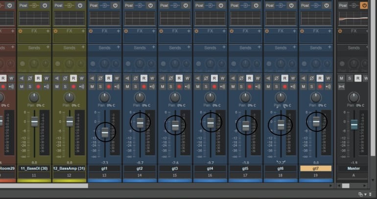The width and height of the screenshot is (377, 199).
Task: Enable input monitoring on gt2 channel
Action: click(x=152, y=87)
